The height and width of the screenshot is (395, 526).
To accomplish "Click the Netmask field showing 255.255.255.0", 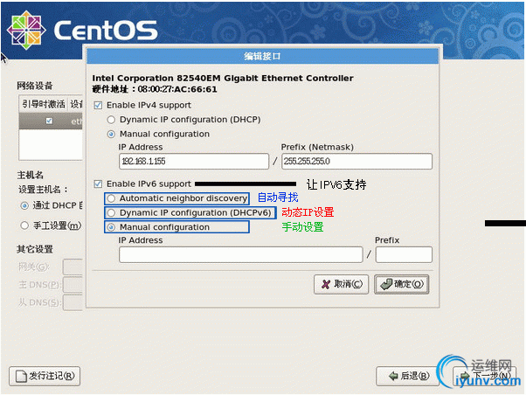I will (x=356, y=162).
